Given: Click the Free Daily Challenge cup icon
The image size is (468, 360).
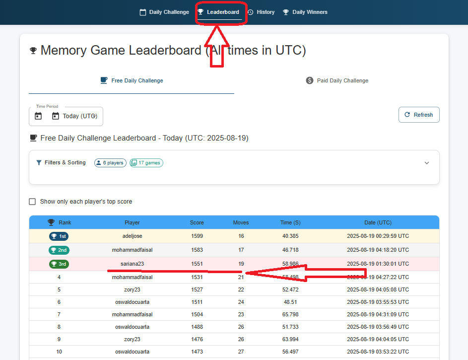Looking at the screenshot, I should click(x=104, y=80).
